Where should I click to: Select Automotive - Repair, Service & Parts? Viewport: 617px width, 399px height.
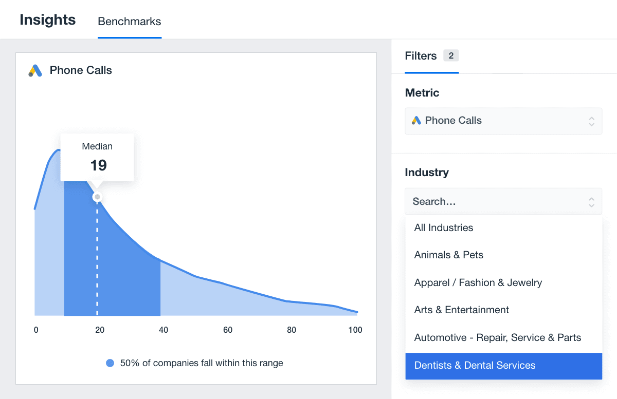[x=498, y=338]
